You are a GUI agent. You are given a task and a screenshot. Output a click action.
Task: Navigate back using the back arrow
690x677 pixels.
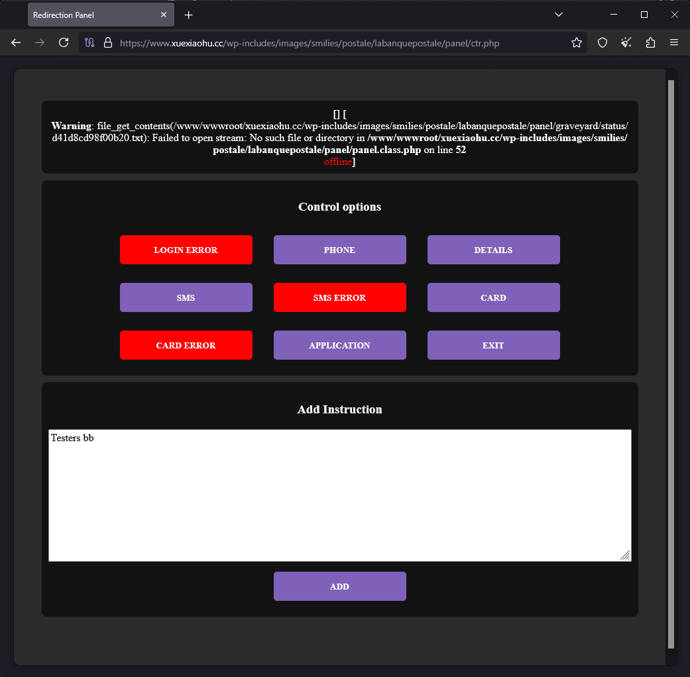(16, 42)
